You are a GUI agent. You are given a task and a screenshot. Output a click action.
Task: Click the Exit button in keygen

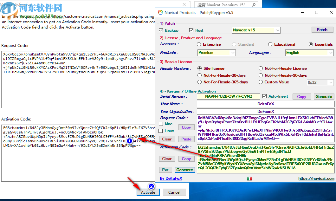tap(165, 170)
